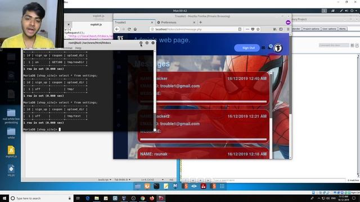Open exploit.js file on desktop
The height and width of the screenshot is (202, 360).
click(11, 152)
